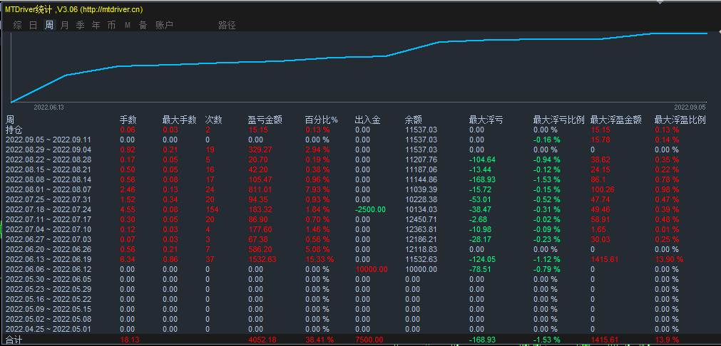
Task: Click the 手数 column header
Action: [128, 120]
